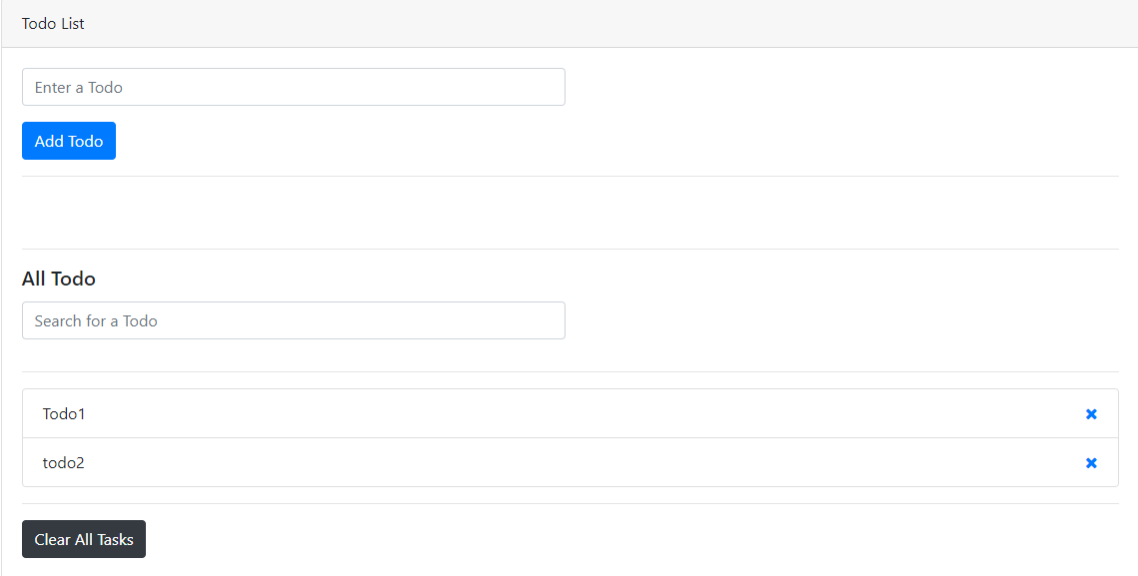The height and width of the screenshot is (576, 1138).
Task: Remove the second todo with its cross icon
Action: coord(1091,462)
